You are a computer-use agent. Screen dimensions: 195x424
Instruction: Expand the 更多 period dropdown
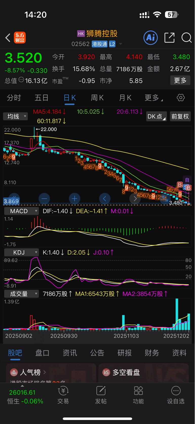(x=154, y=98)
